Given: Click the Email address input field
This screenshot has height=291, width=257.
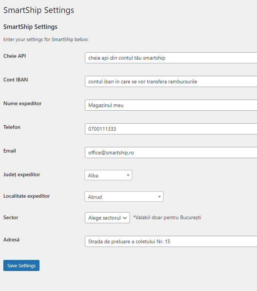Looking at the screenshot, I should 171,153.
